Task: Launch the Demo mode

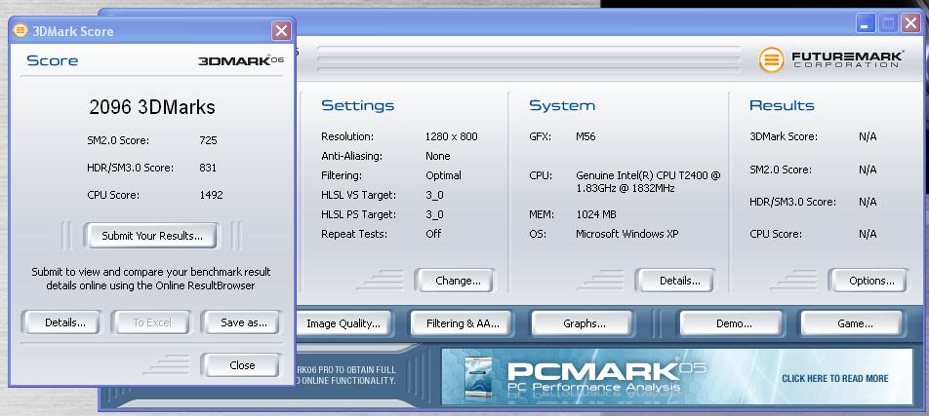Action: click(731, 323)
